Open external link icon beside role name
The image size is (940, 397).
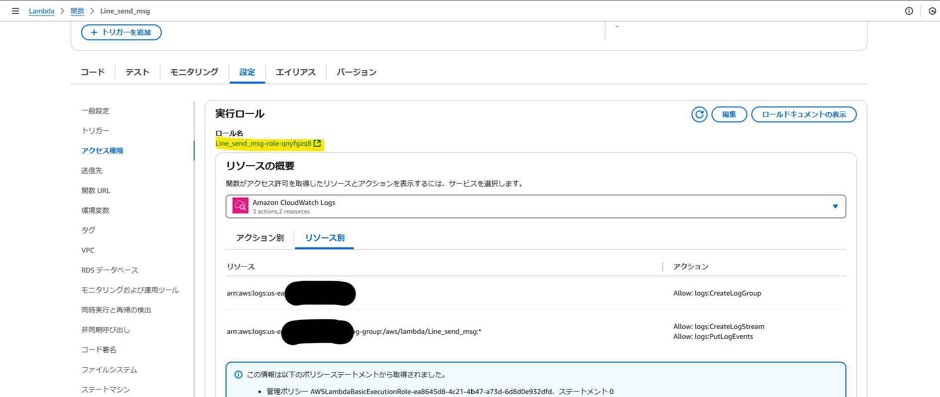(x=317, y=143)
